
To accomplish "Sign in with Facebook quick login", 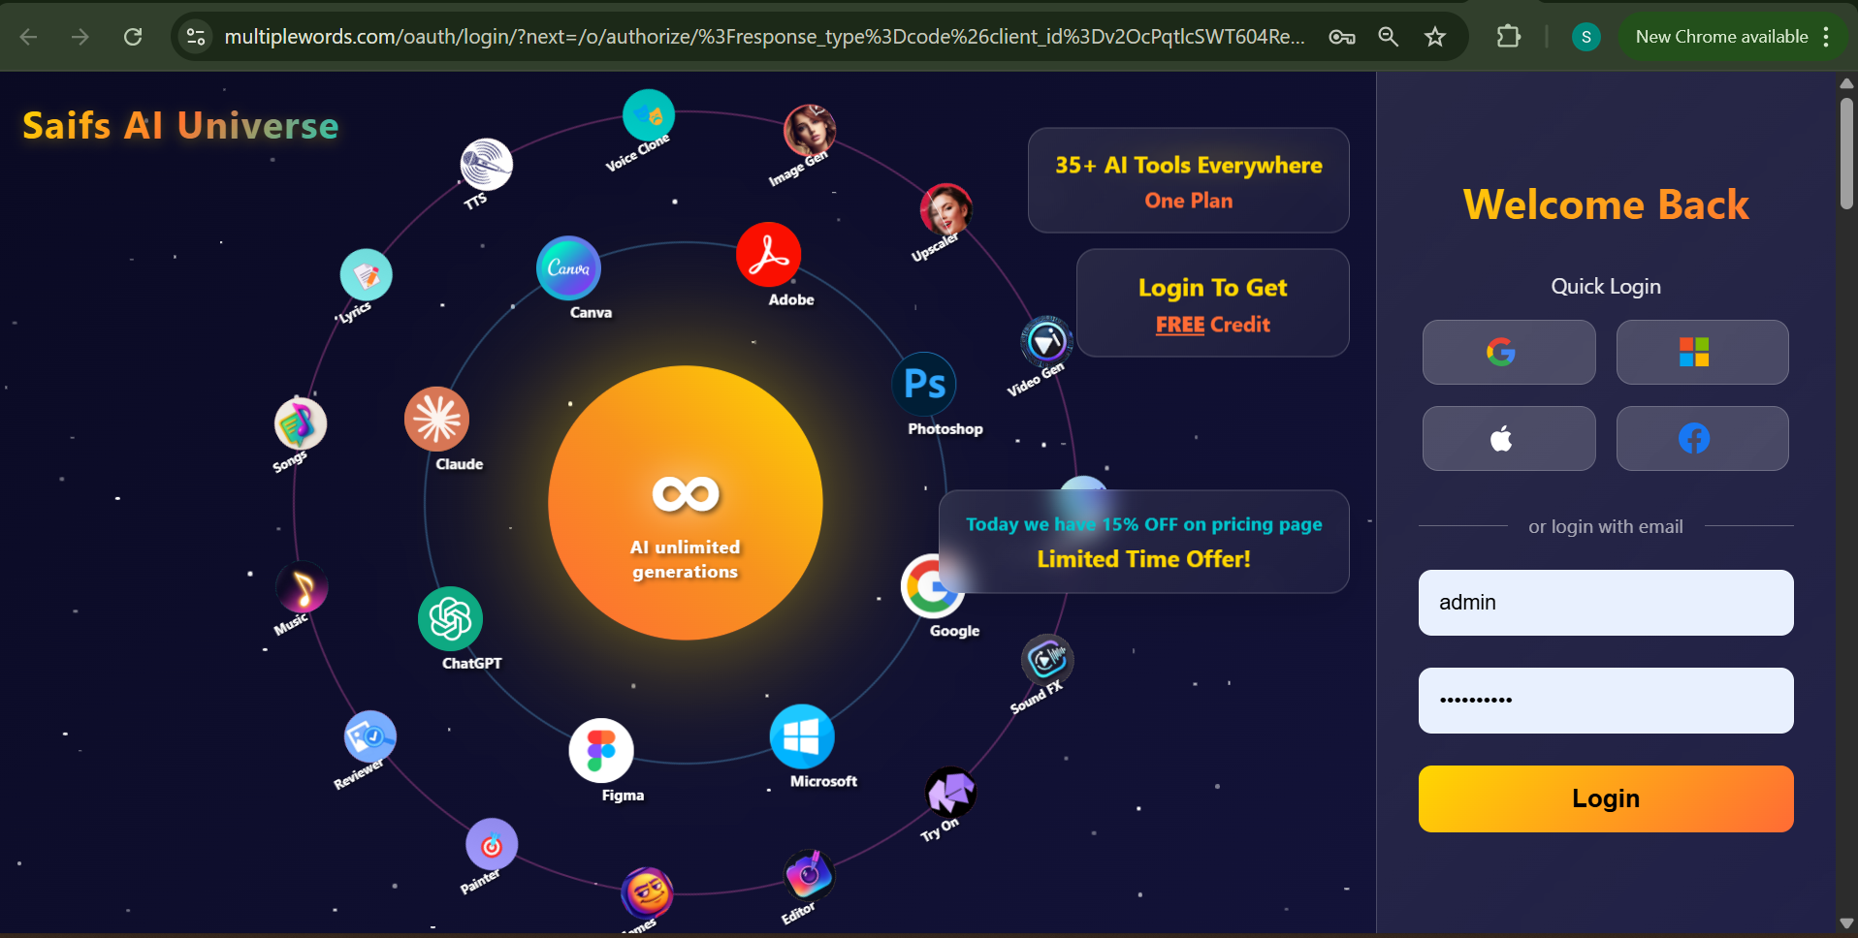I will click(1703, 438).
